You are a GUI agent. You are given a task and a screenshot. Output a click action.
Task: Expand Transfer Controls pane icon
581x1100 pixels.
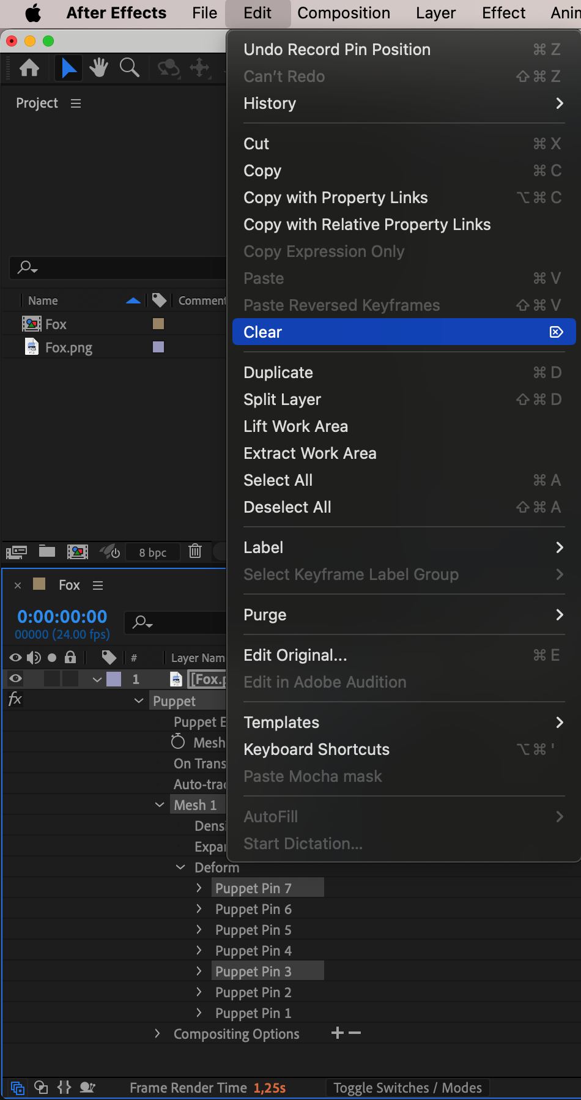tap(41, 1087)
